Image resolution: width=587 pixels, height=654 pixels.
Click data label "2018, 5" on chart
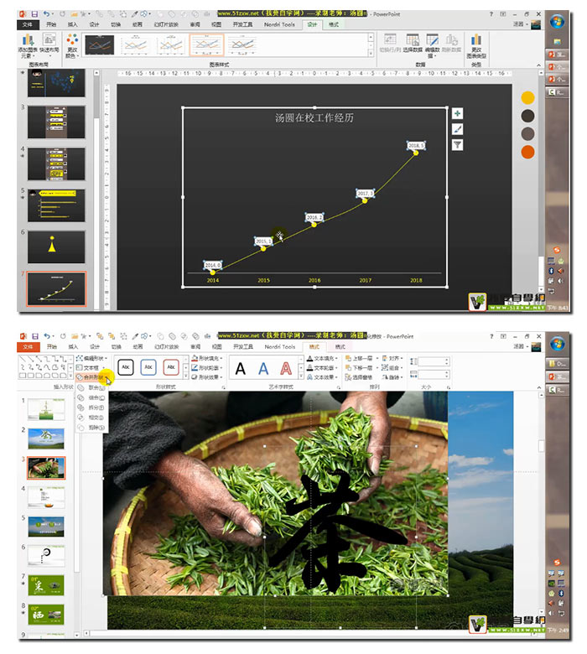(x=416, y=145)
